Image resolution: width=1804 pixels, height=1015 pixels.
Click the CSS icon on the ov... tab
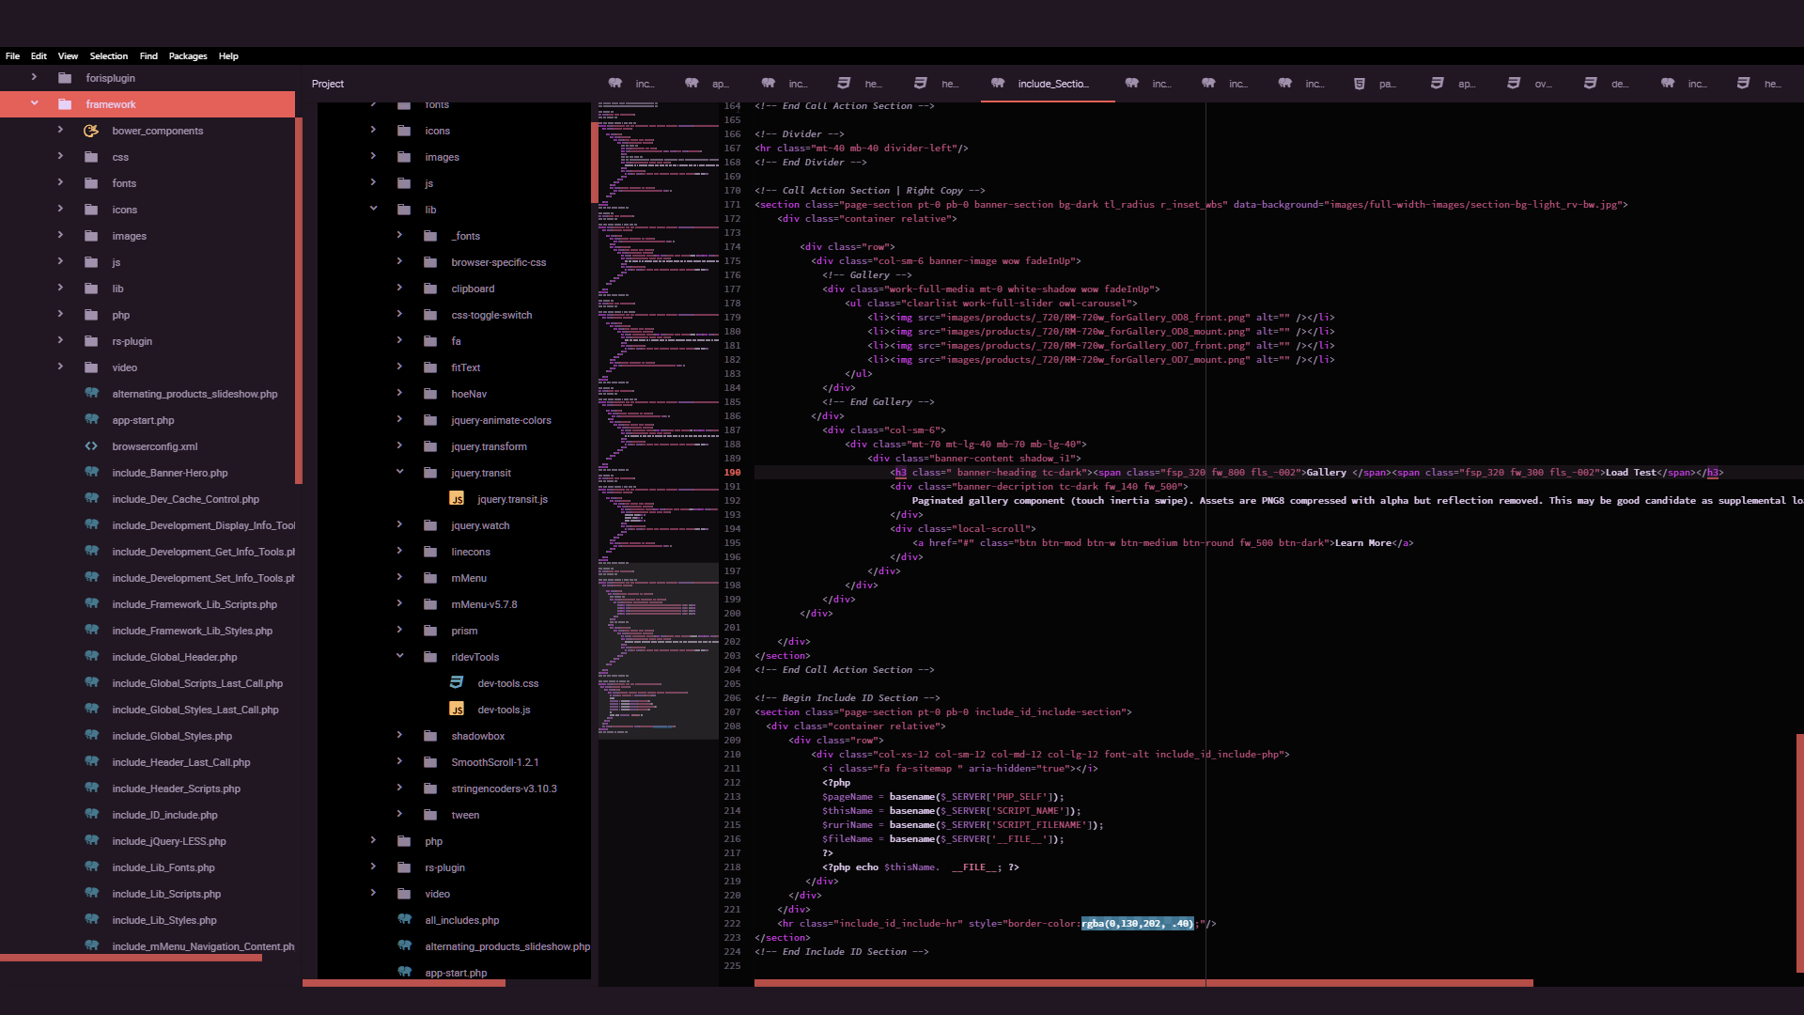[1513, 84]
